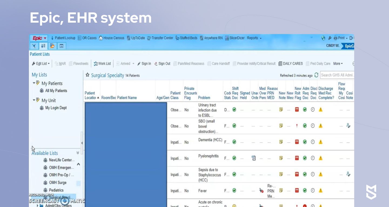This screenshot has width=389, height=207.
Task: Expand the More toolbar dropdown
Action: 338,64
